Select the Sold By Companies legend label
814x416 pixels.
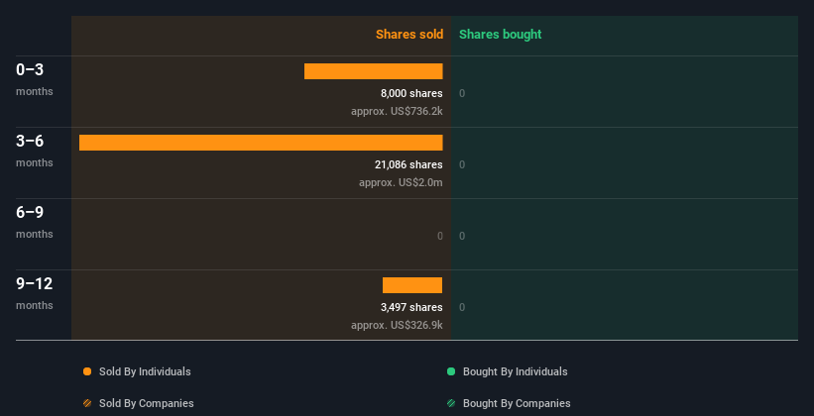coord(147,403)
